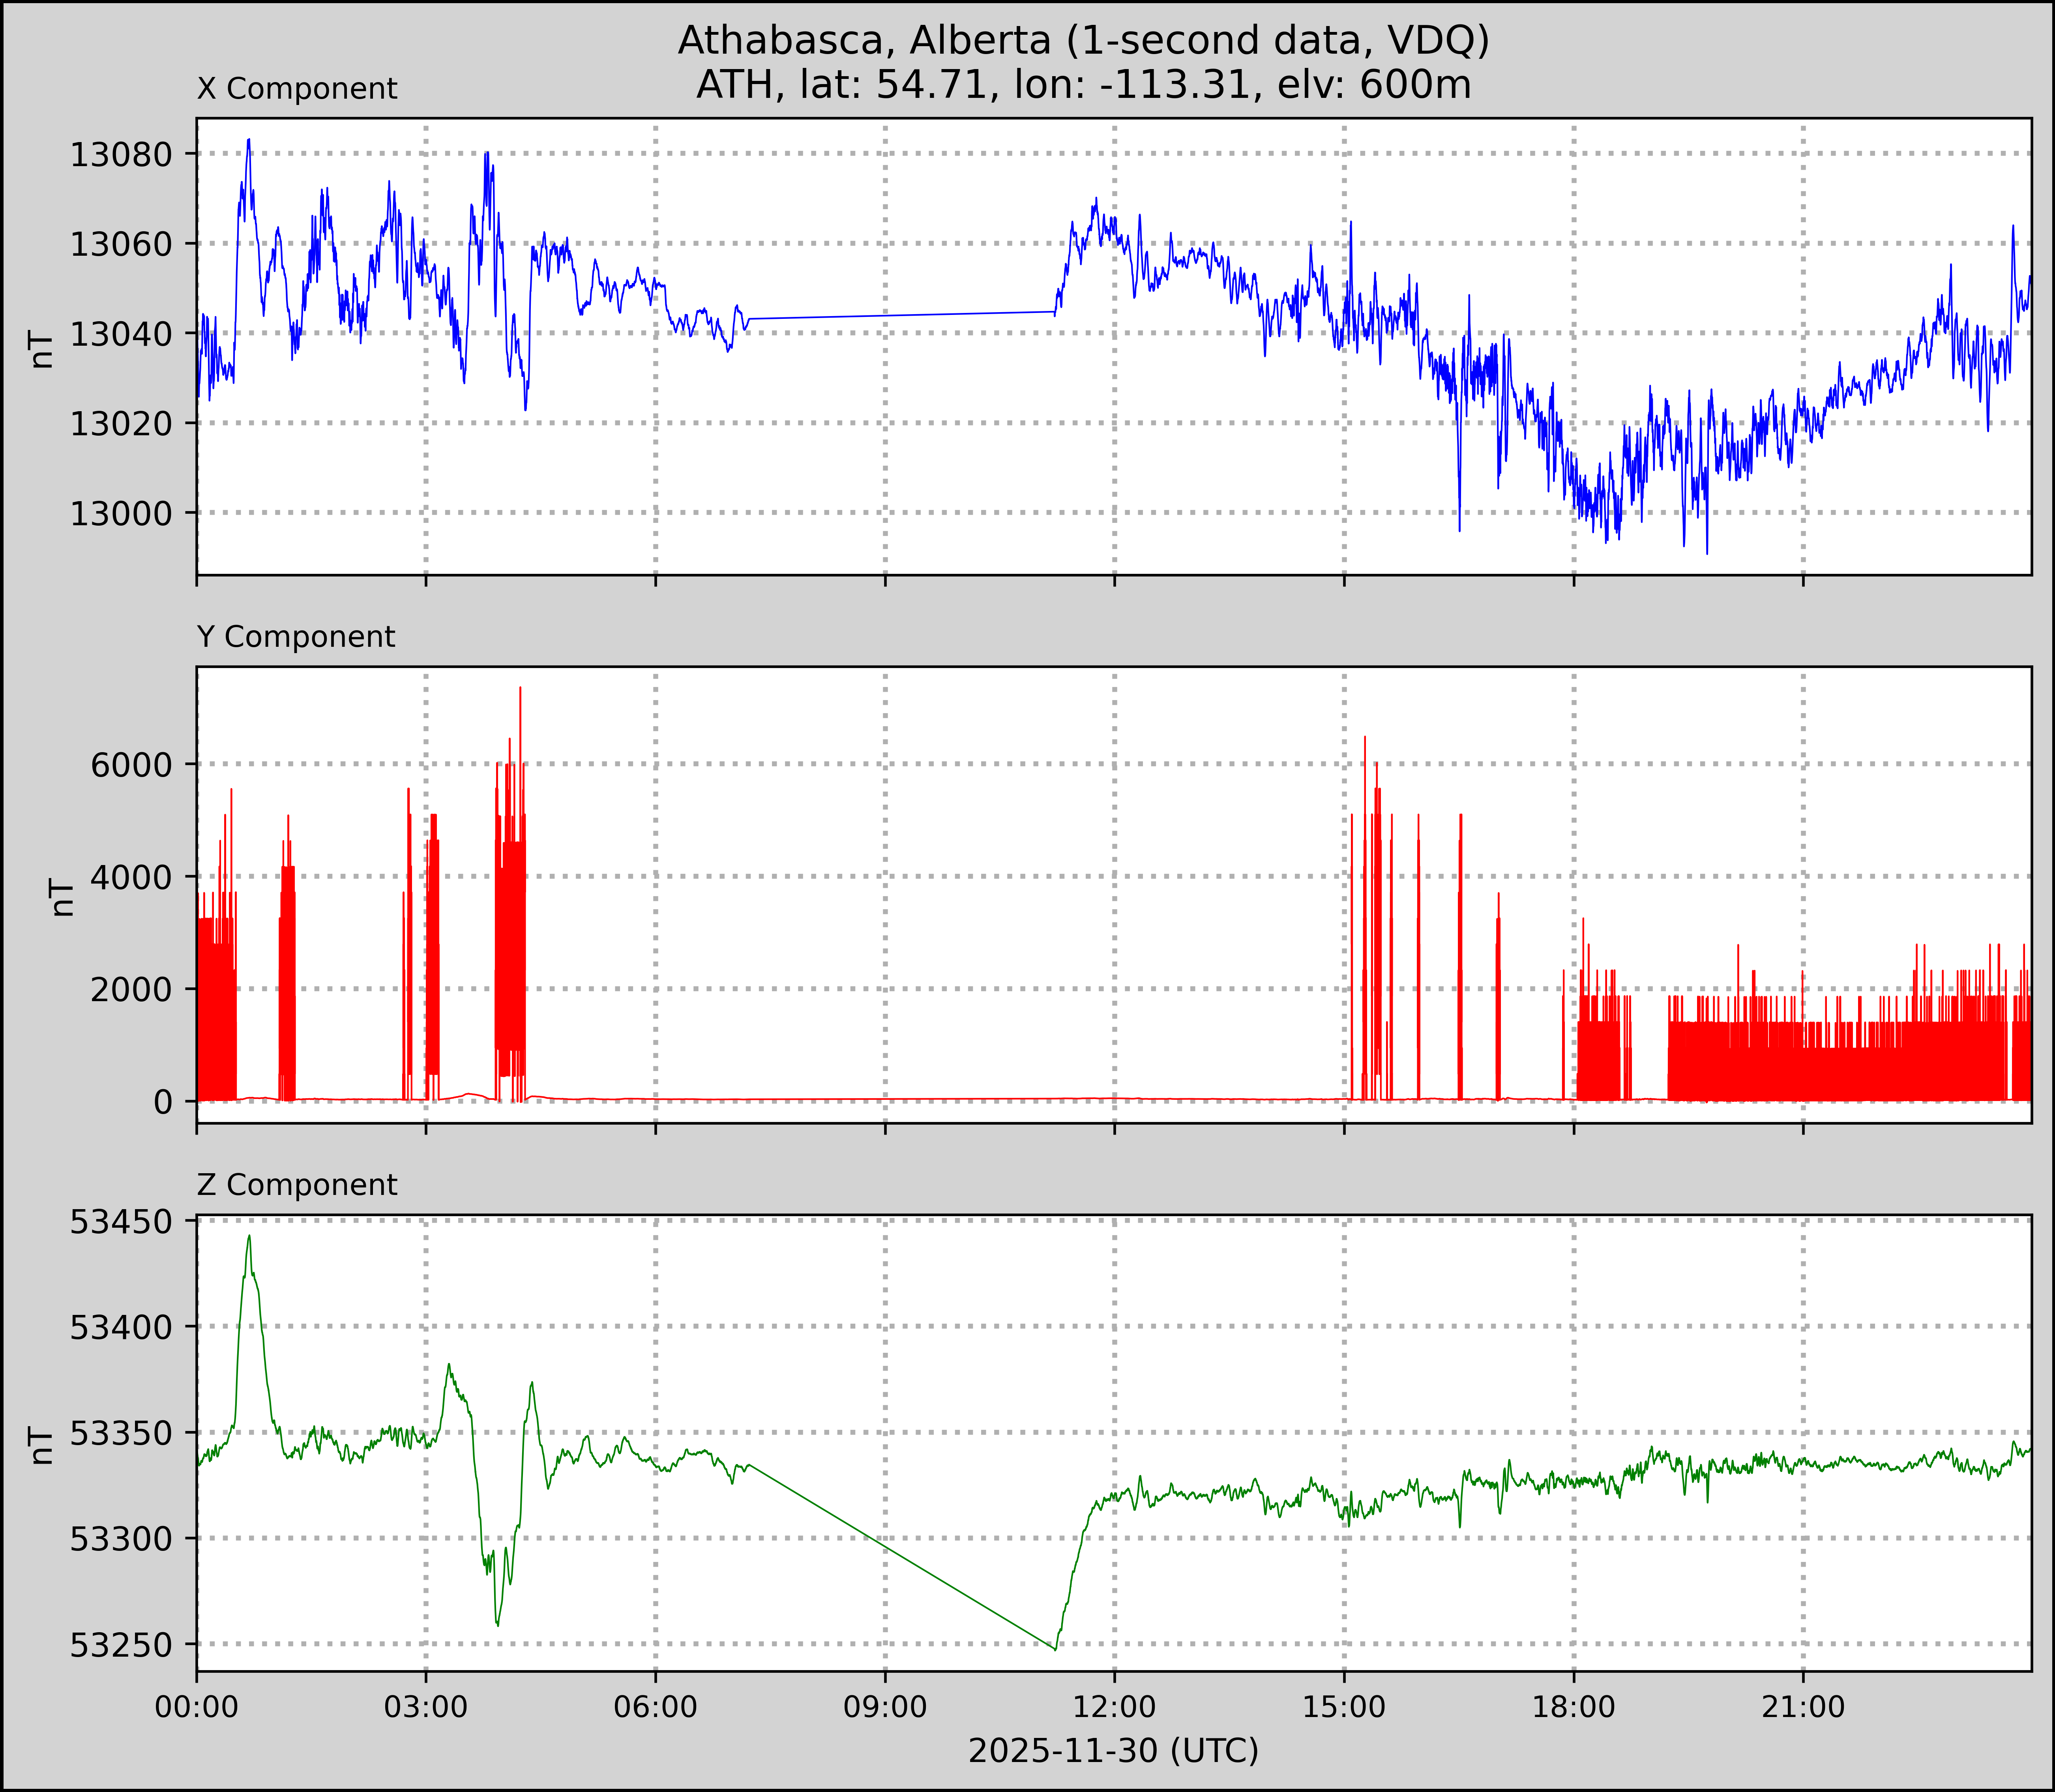Click the Athabasca, Alberta chart title
Viewport: 2055px width, 1792px height.
[1083, 40]
